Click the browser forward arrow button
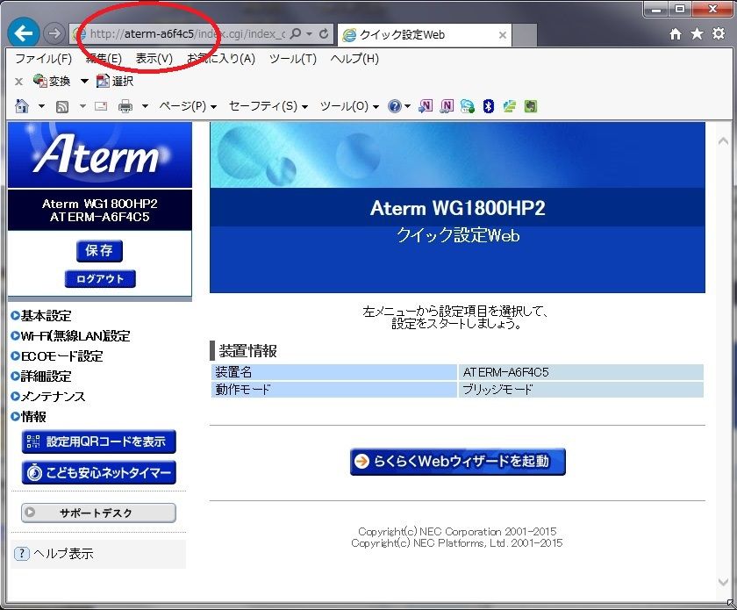This screenshot has height=610, width=737. click(x=54, y=33)
